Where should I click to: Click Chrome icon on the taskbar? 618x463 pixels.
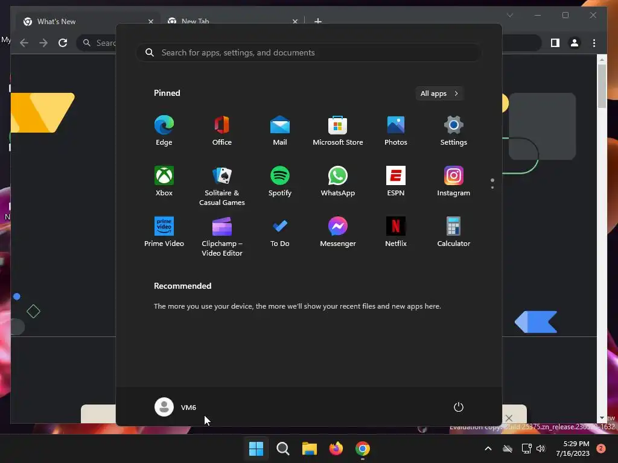coord(363,449)
